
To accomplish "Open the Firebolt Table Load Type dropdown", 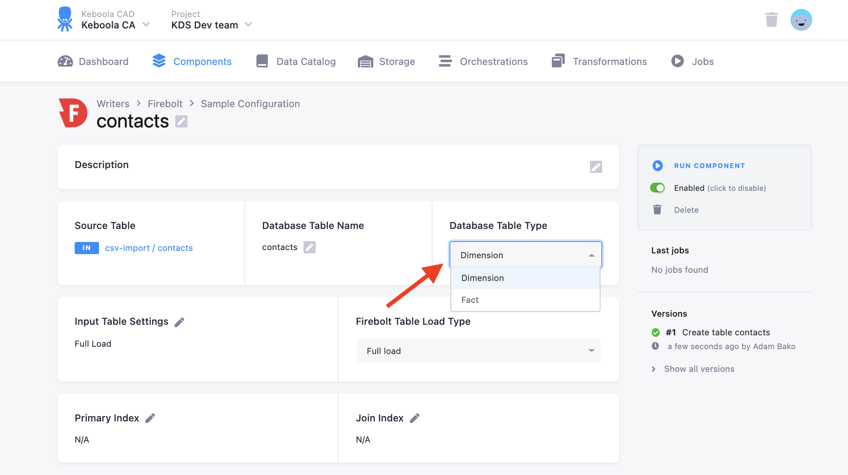I will coord(478,351).
